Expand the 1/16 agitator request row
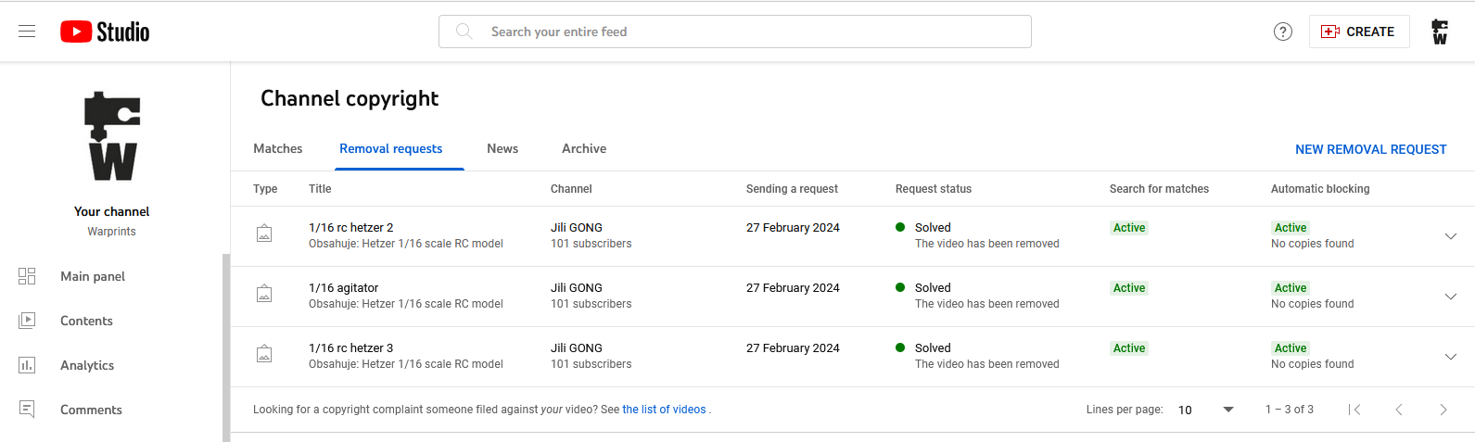Image resolution: width=1475 pixels, height=442 pixels. click(x=1451, y=297)
